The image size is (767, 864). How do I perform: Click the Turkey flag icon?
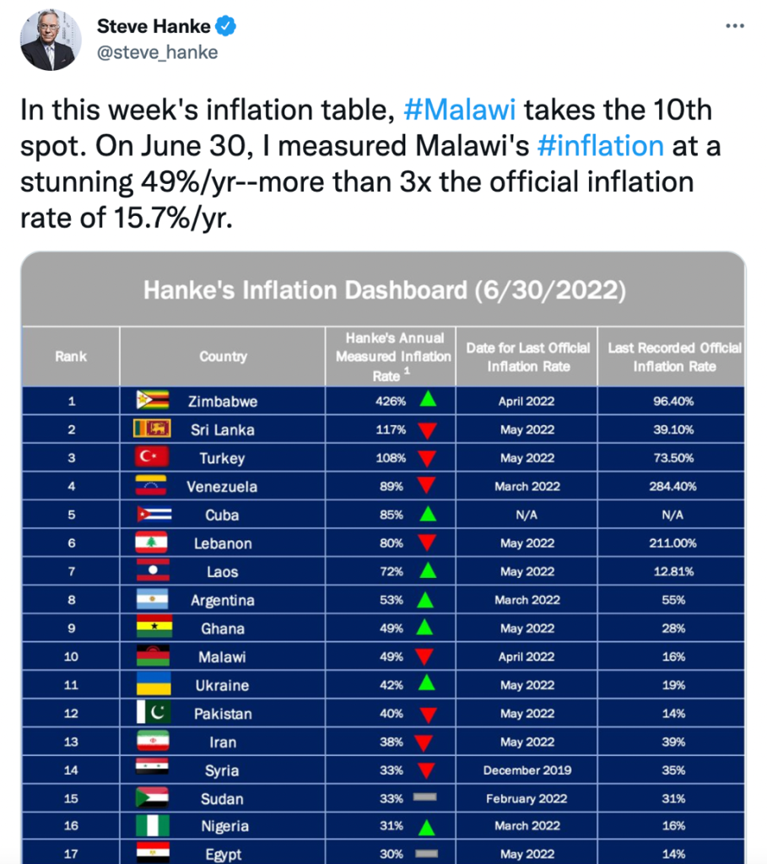(152, 456)
